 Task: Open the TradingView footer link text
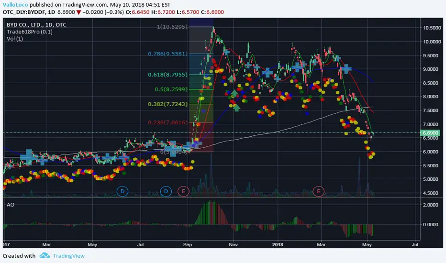[68, 256]
